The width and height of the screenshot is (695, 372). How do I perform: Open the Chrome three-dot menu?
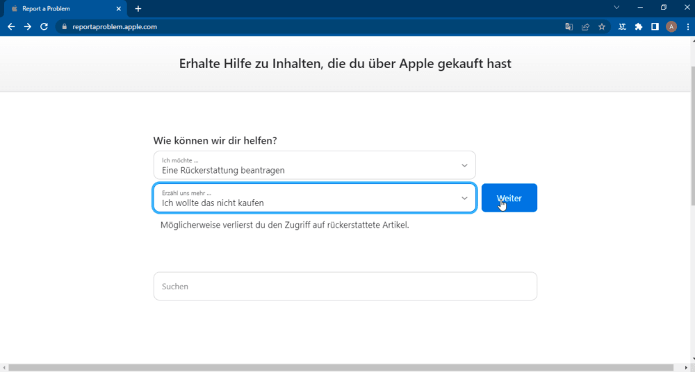click(x=688, y=26)
